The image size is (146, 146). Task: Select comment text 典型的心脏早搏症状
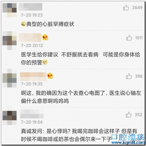pyautogui.click(x=50, y=24)
